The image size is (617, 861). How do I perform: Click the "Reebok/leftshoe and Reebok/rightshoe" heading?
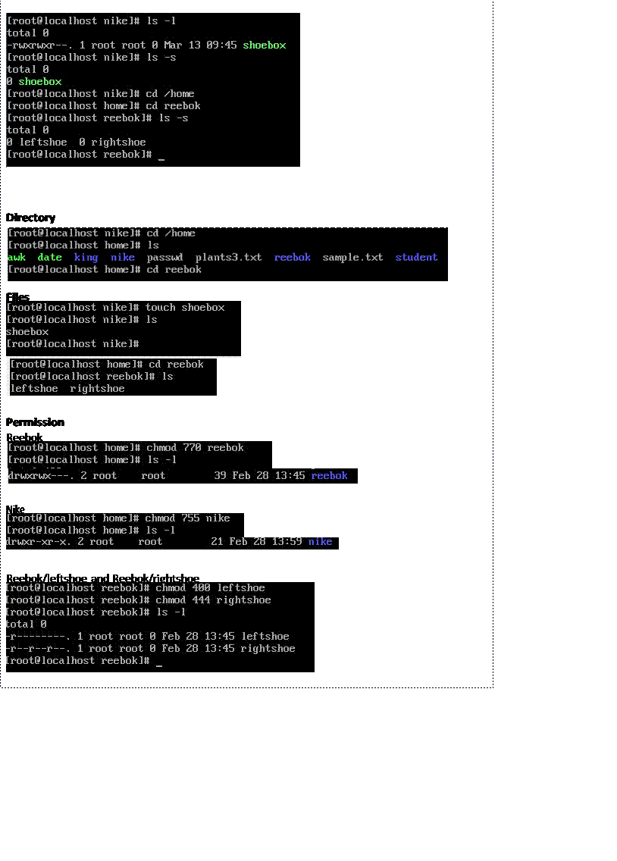(102, 578)
